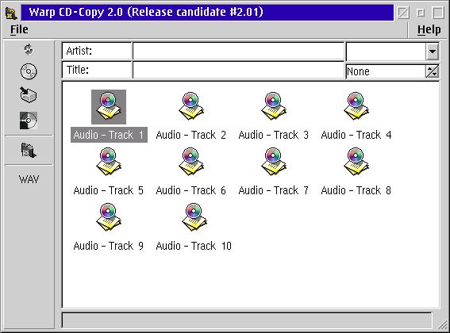Click the 'Audio - Track 4' label
The image size is (450, 333).
click(x=356, y=135)
